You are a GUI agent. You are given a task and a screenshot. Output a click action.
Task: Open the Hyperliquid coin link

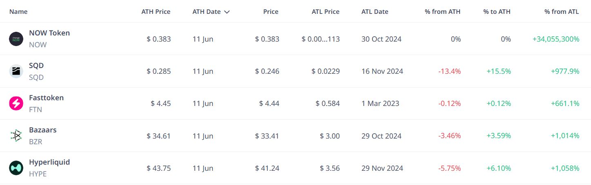point(49,162)
